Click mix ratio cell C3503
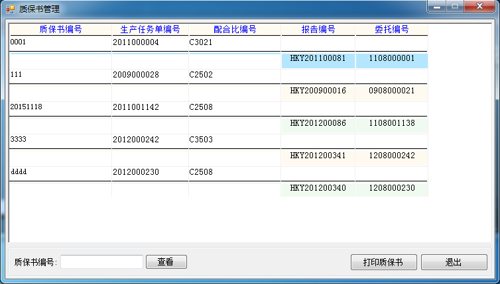Image resolution: width=500 pixels, height=284 pixels. pos(235,140)
